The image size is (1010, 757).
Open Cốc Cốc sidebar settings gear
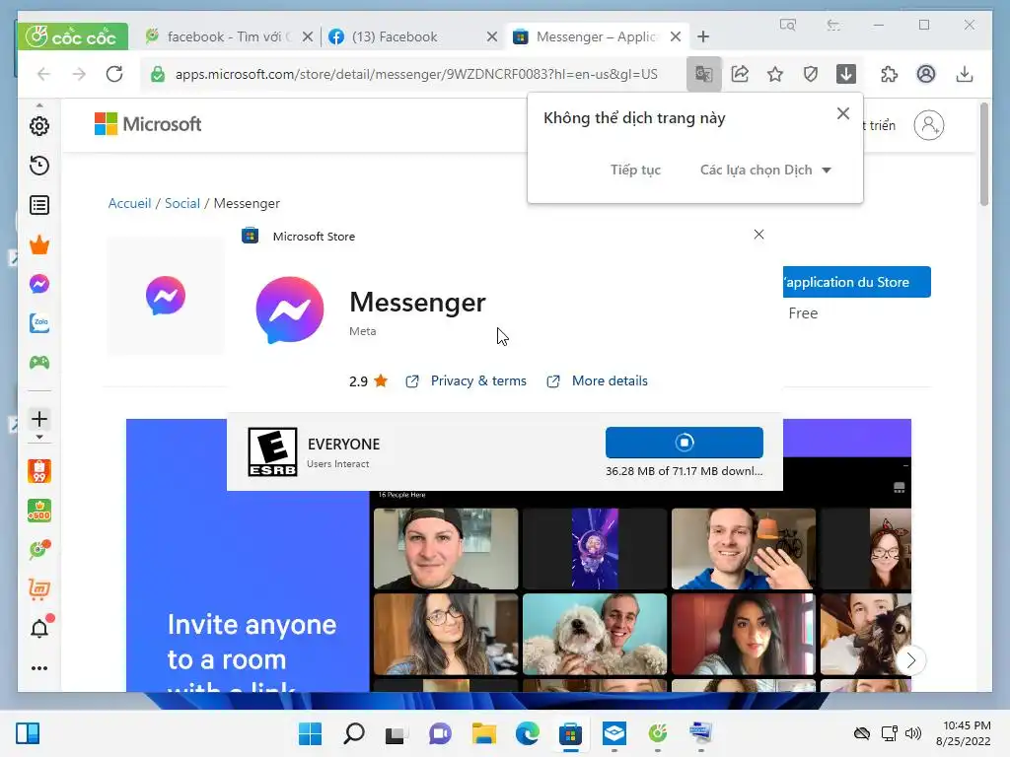coord(39,126)
